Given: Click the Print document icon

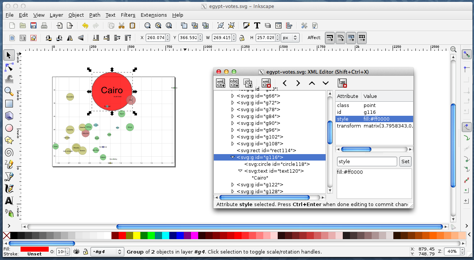Looking at the screenshot, I should click(44, 25).
